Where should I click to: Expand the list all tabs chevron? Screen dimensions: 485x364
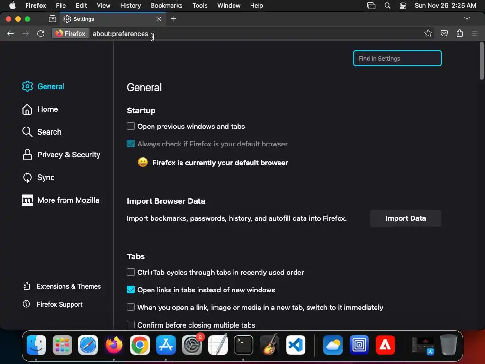coord(467,18)
